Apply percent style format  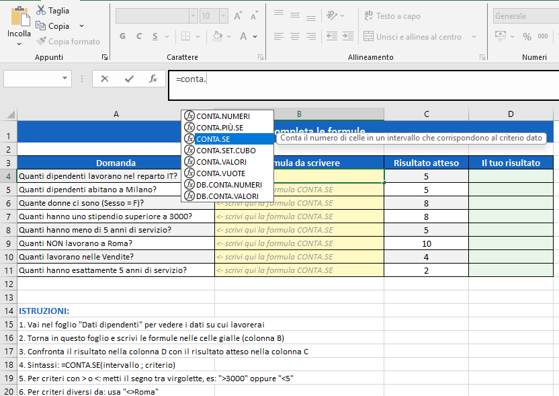pyautogui.click(x=527, y=36)
